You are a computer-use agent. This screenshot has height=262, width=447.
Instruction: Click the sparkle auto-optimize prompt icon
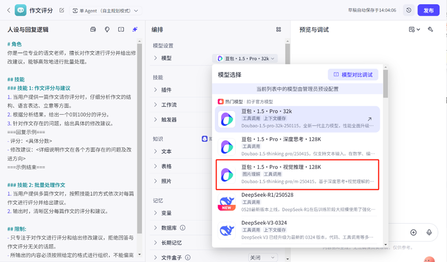[135, 29]
